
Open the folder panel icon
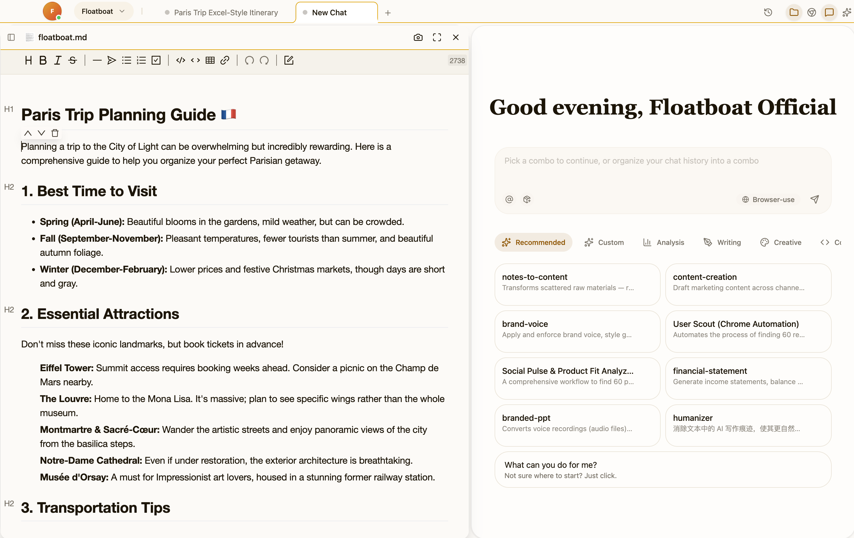point(794,12)
